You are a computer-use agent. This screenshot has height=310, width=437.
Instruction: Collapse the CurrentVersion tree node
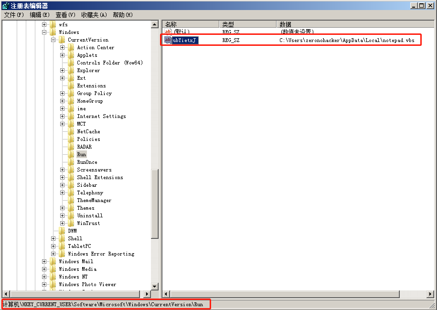(x=53, y=40)
